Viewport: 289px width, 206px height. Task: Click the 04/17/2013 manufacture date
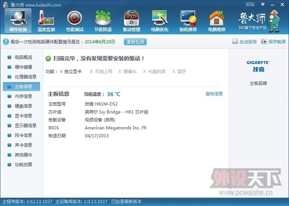(x=96, y=136)
